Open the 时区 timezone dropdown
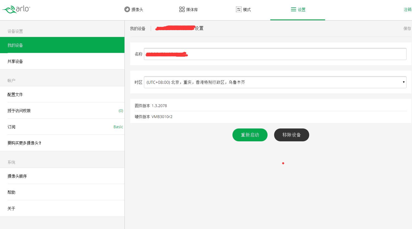The image size is (412, 229). tap(275, 82)
